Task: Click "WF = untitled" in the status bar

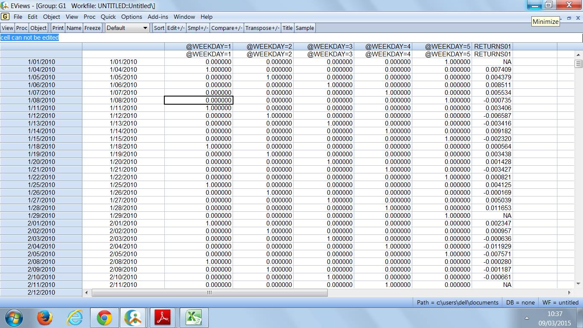Action: point(560,302)
